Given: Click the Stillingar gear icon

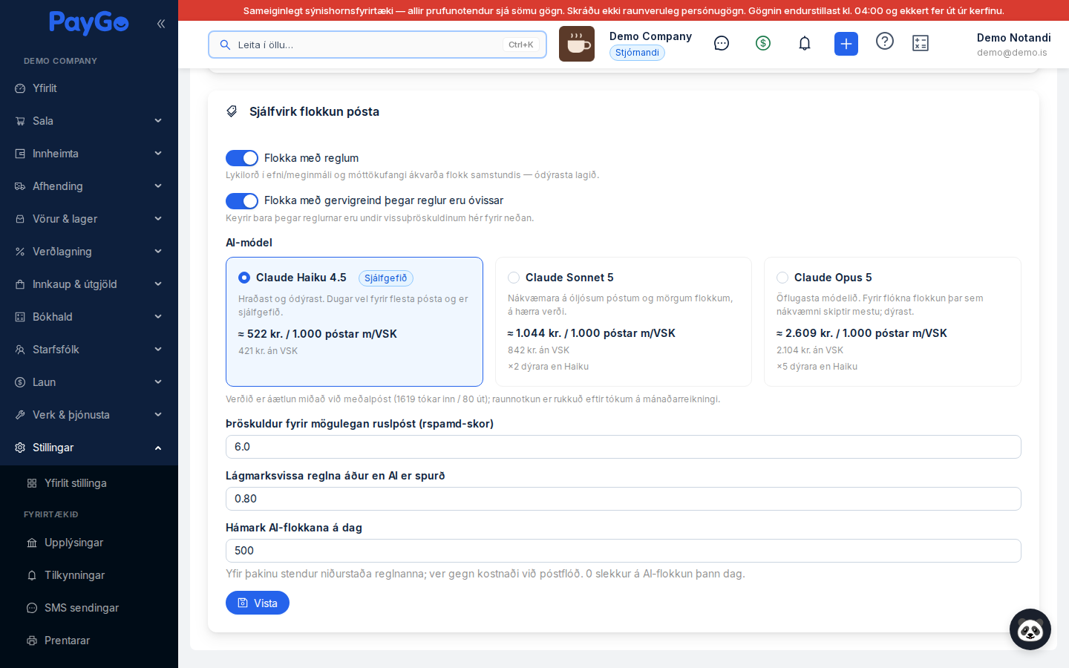Looking at the screenshot, I should click(x=20, y=448).
